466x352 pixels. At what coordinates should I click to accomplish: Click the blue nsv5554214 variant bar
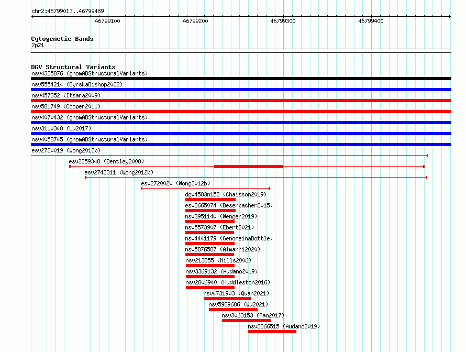click(241, 90)
